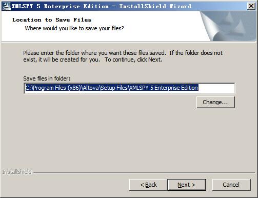Click the 'Please enter the folder' instruction text
258x198 pixels.
(x=123, y=56)
